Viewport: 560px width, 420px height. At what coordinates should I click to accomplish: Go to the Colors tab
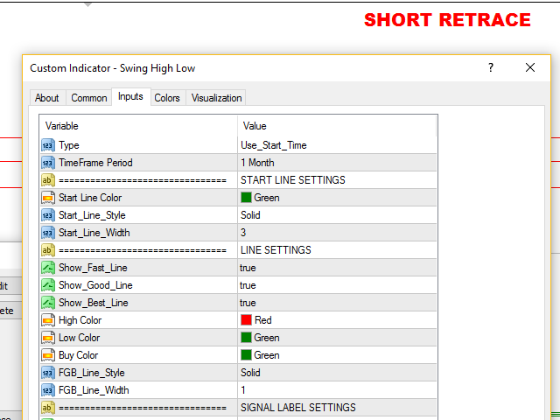[167, 98]
